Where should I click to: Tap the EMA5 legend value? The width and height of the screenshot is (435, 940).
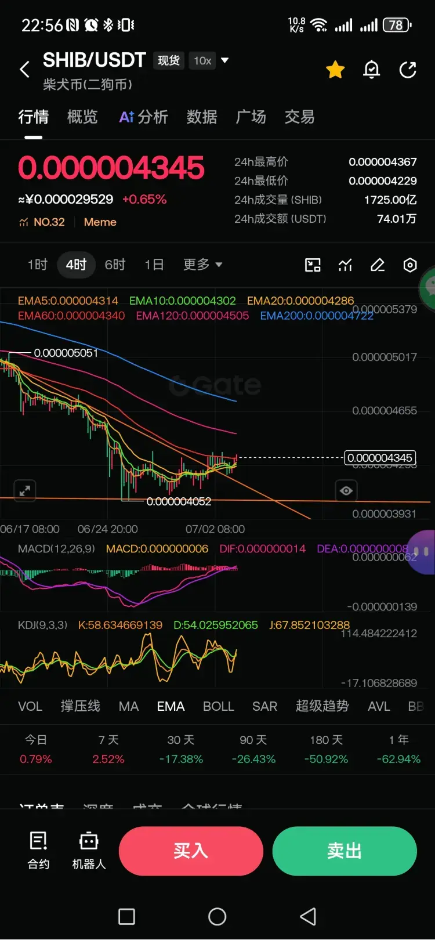tap(68, 301)
